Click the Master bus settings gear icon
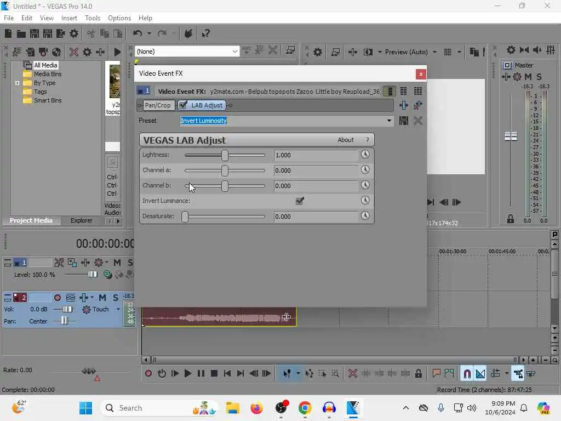Screen dimensions: 561x421 pyautogui.click(x=517, y=77)
